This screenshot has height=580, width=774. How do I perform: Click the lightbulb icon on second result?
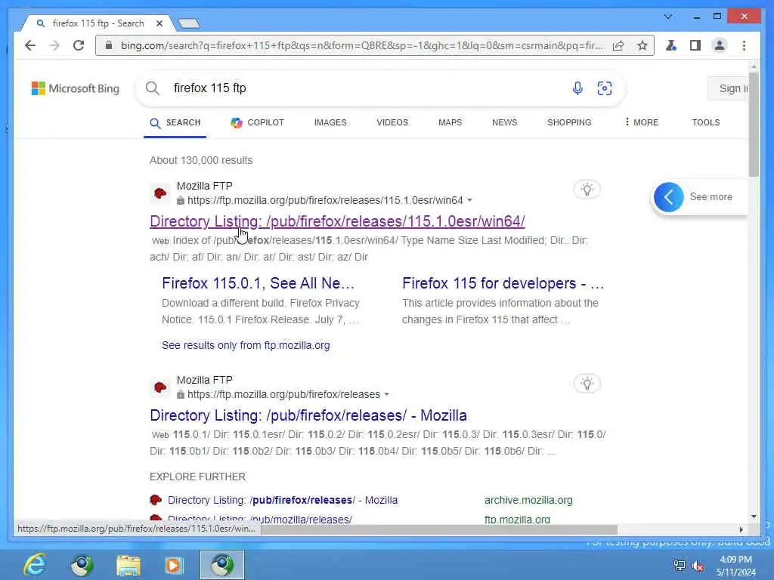(x=587, y=384)
